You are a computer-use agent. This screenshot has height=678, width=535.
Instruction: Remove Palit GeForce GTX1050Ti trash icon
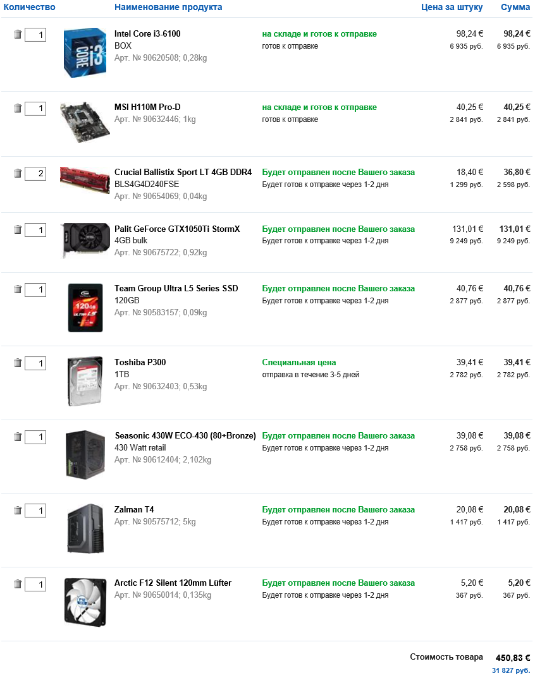pos(18,230)
